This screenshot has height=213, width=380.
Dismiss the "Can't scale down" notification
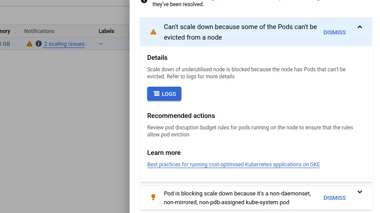334,32
